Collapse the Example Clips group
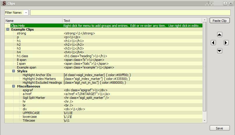The height and width of the screenshot is (135, 235). [8, 29]
